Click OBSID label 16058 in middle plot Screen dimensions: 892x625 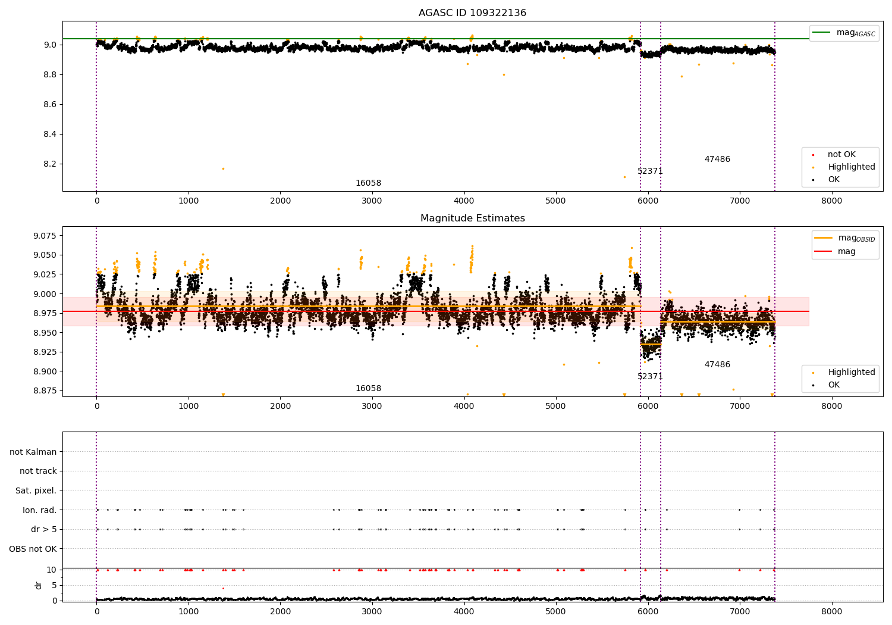pyautogui.click(x=368, y=389)
